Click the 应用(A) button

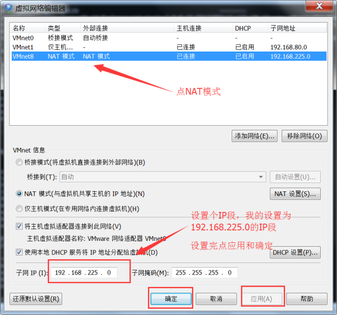tap(262, 299)
